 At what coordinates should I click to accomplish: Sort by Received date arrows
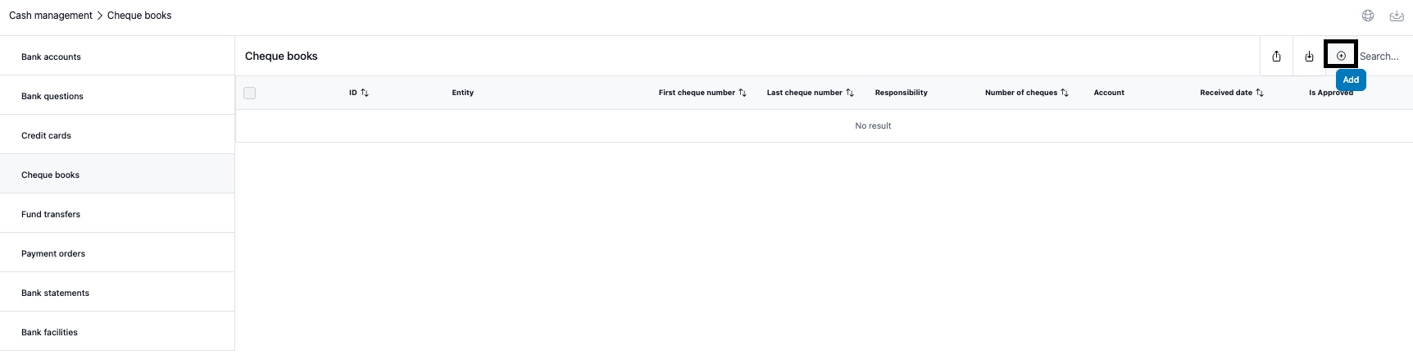click(1260, 93)
